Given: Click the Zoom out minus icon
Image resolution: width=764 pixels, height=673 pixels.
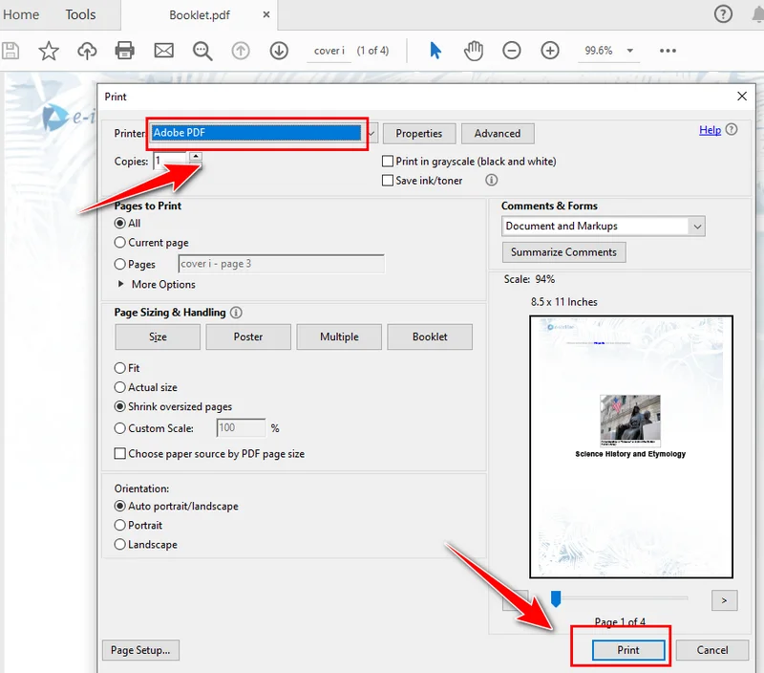Looking at the screenshot, I should coord(513,51).
